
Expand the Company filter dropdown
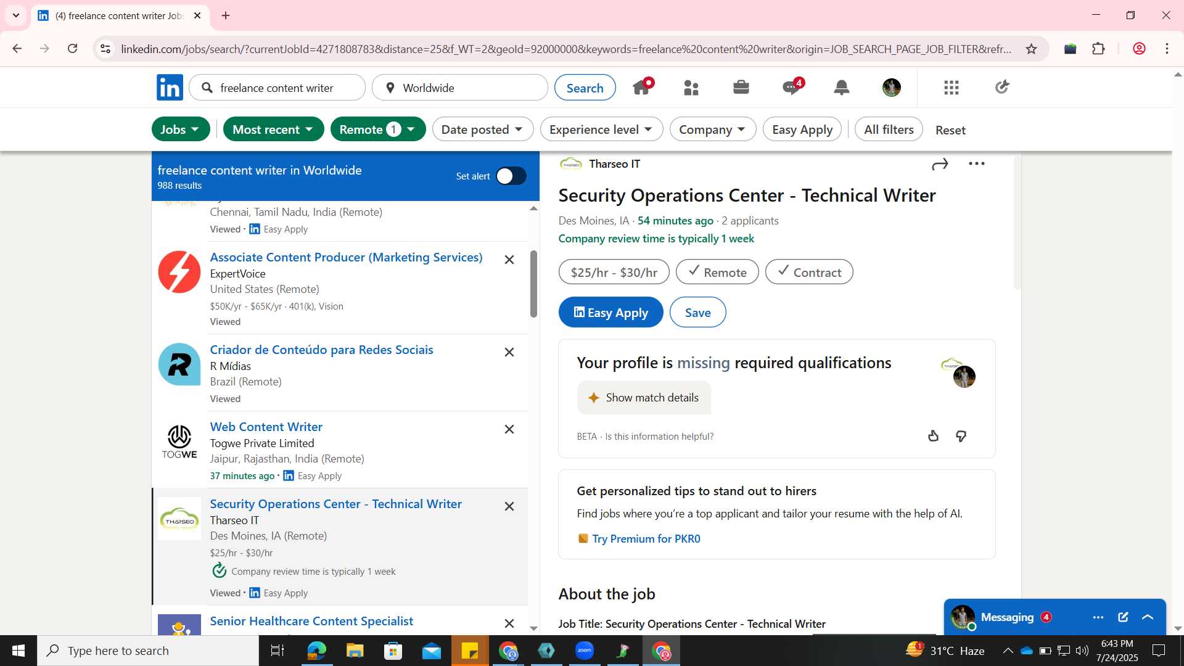(x=713, y=129)
